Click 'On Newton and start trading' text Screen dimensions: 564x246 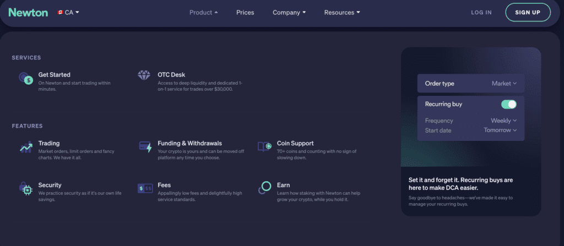click(x=74, y=86)
